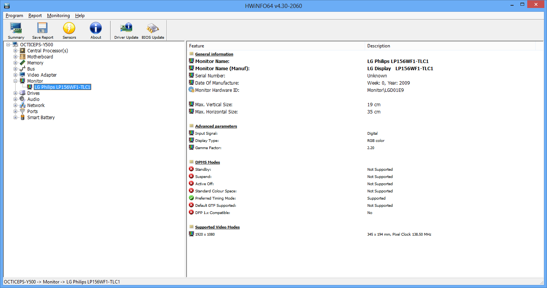Click the Video Adapter icon
The image size is (547, 288).
click(x=23, y=75)
